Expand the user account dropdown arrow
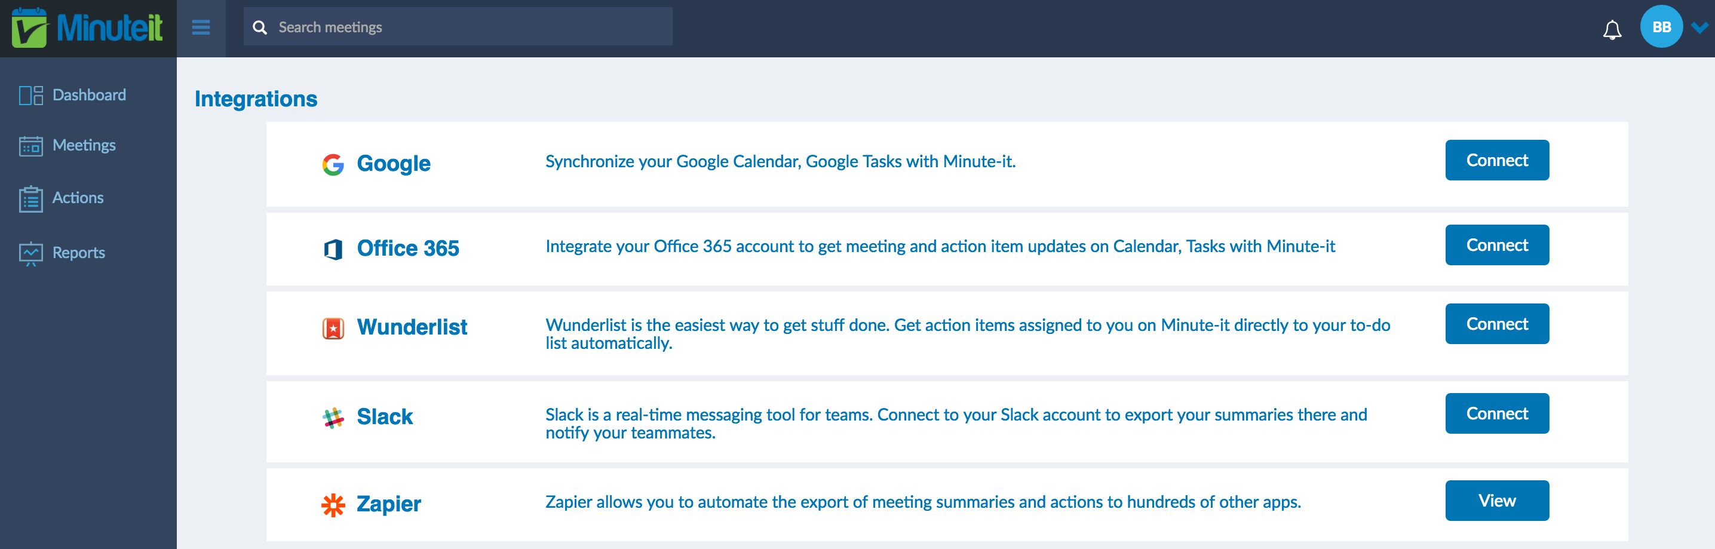 [x=1699, y=27]
